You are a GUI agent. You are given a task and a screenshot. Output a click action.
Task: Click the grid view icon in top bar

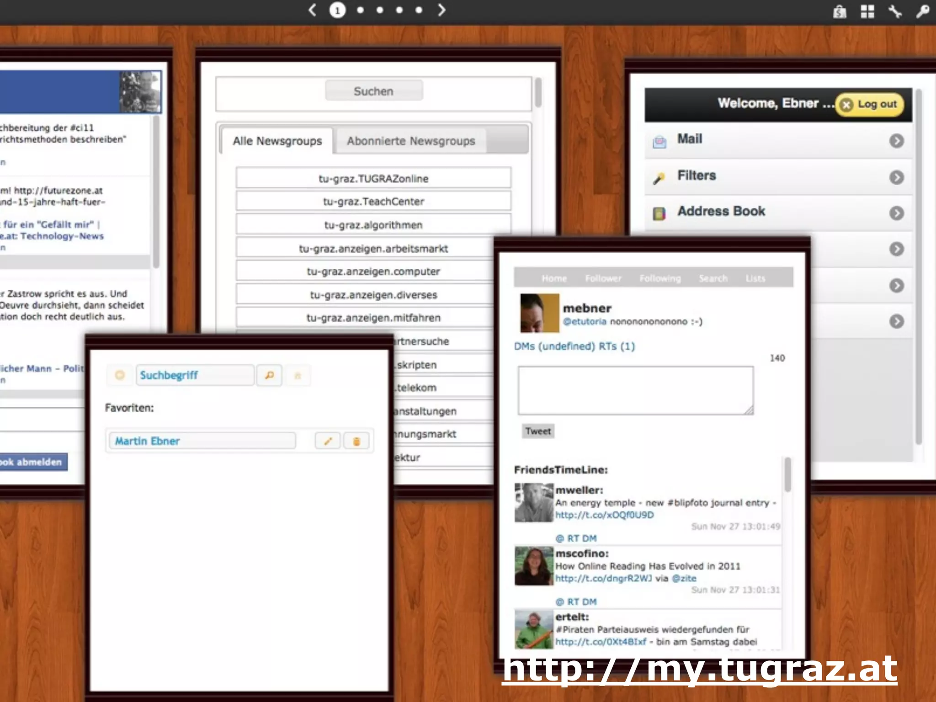tap(867, 11)
